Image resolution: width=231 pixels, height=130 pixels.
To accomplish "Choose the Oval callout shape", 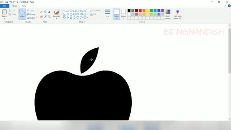I will click(x=81, y=18).
